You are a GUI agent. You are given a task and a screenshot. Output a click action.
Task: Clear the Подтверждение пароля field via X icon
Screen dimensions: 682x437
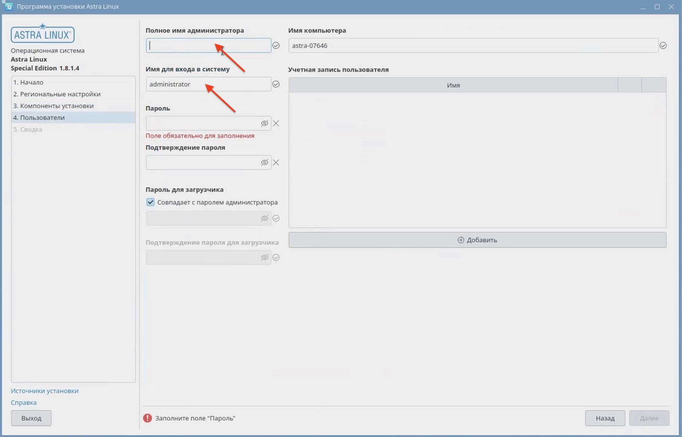(x=276, y=163)
